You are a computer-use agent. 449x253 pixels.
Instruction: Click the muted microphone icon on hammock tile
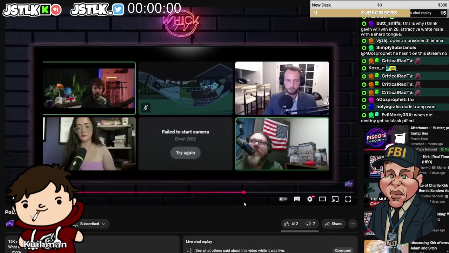click(146, 108)
